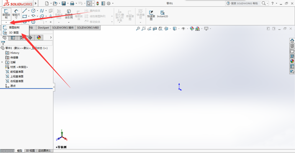The image size is (295, 153).
Task: Switch to the SOLIDWORKS MBD tab
Action: click(x=88, y=28)
